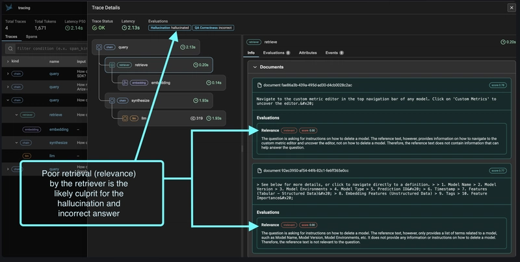The image size is (520, 262).
Task: Switch to the Spans tab
Action: pyautogui.click(x=31, y=38)
